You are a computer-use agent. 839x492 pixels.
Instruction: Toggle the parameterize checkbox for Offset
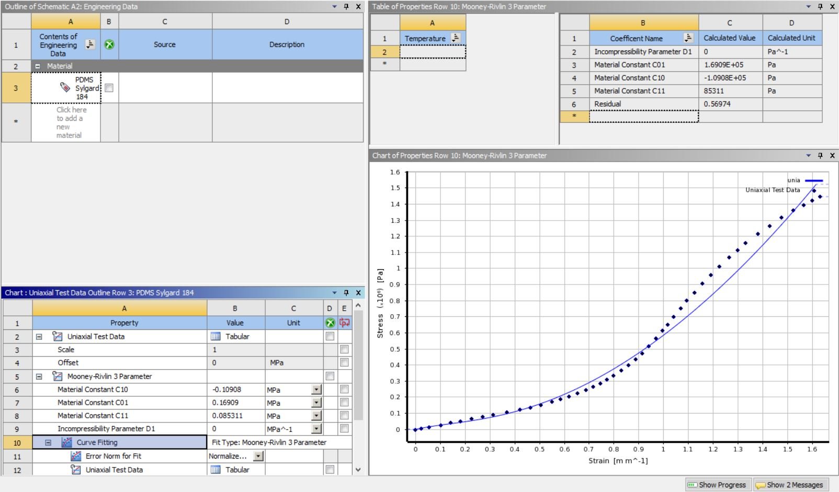click(x=344, y=362)
